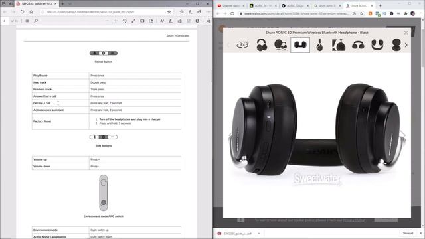The height and width of the screenshot is (239, 425).
Task: Click Add notes pen icon in Edge toolbar
Action: pyautogui.click(x=191, y=12)
